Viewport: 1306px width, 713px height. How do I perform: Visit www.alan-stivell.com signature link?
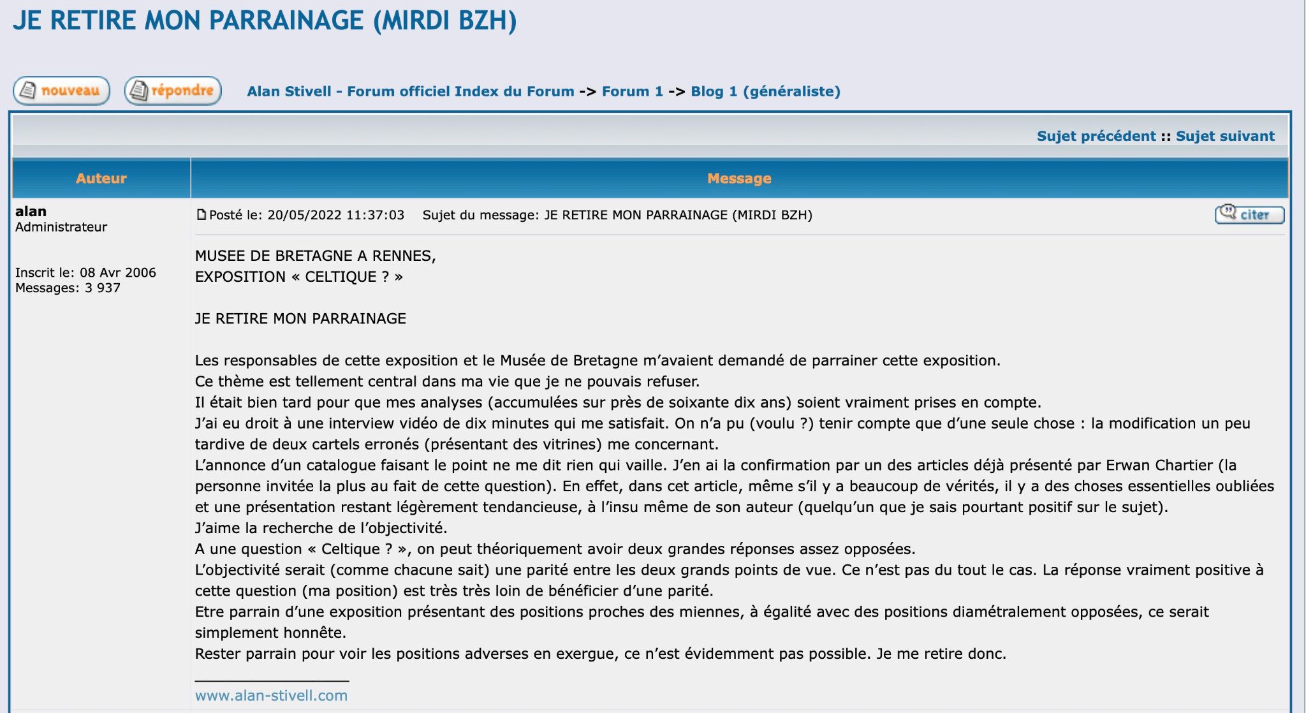pyautogui.click(x=271, y=695)
